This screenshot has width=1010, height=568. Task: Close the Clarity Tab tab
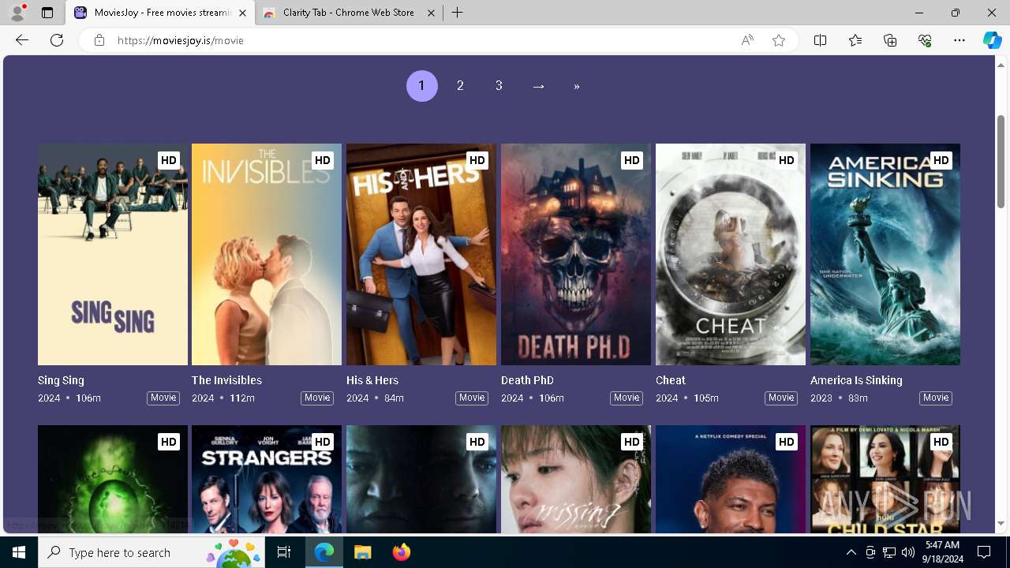point(431,13)
